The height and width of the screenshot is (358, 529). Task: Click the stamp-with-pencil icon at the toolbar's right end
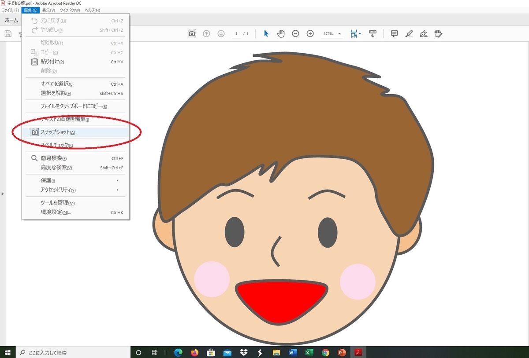tap(438, 34)
